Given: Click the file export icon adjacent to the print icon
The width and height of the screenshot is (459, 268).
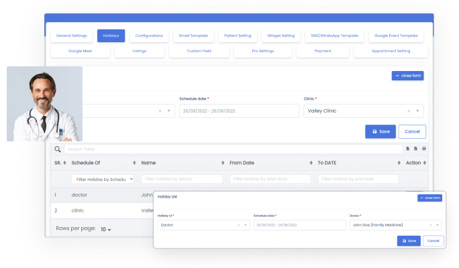Looking at the screenshot, I should (x=415, y=149).
